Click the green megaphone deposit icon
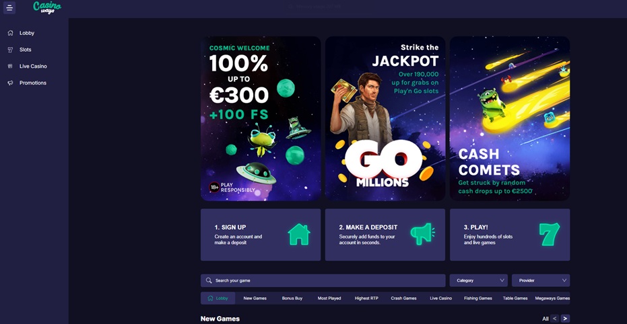The width and height of the screenshot is (627, 324). point(422,234)
